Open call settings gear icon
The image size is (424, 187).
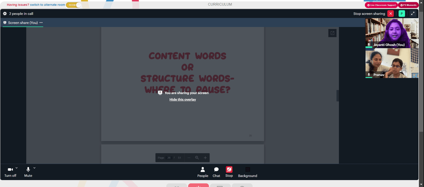[x=5, y=14]
